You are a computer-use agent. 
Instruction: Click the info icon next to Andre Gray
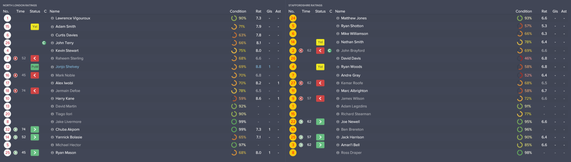(338, 76)
